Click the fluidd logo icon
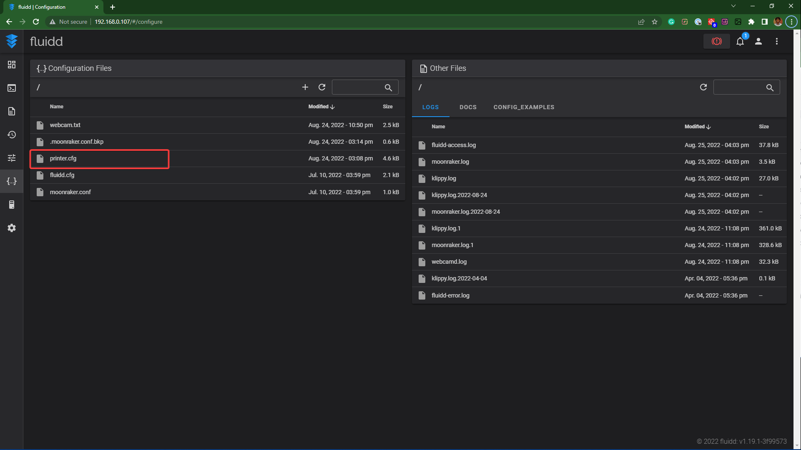Image resolution: width=801 pixels, height=450 pixels. tap(12, 41)
